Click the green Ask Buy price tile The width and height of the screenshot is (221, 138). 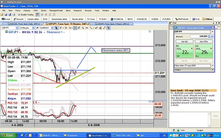pyautogui.click(x=204, y=51)
